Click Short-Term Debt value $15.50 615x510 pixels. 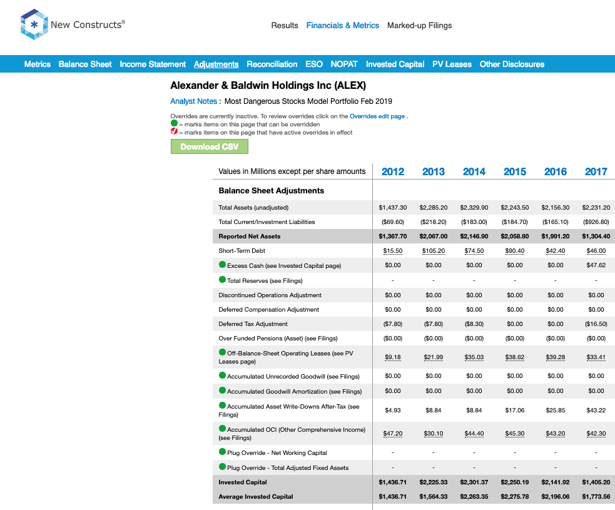click(393, 251)
